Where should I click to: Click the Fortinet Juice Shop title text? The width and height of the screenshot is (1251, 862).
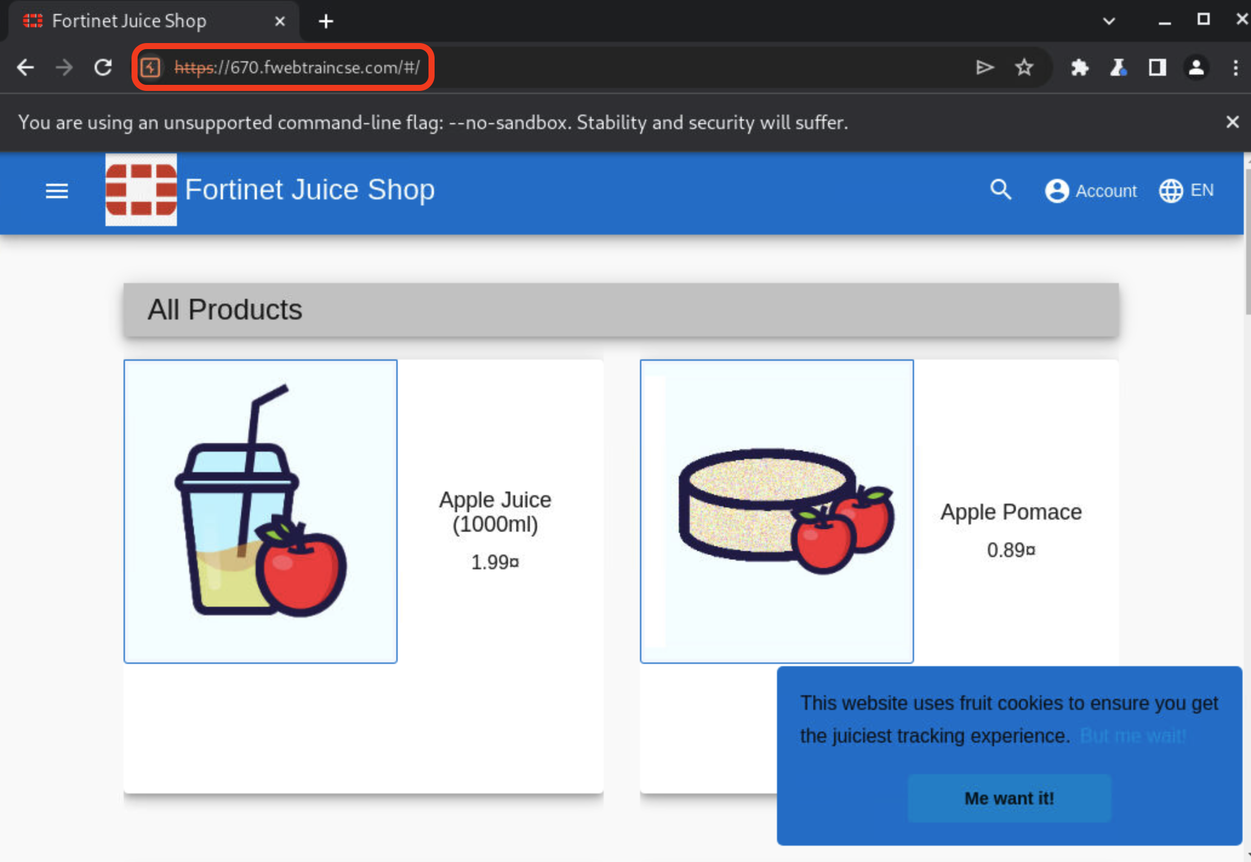click(310, 190)
